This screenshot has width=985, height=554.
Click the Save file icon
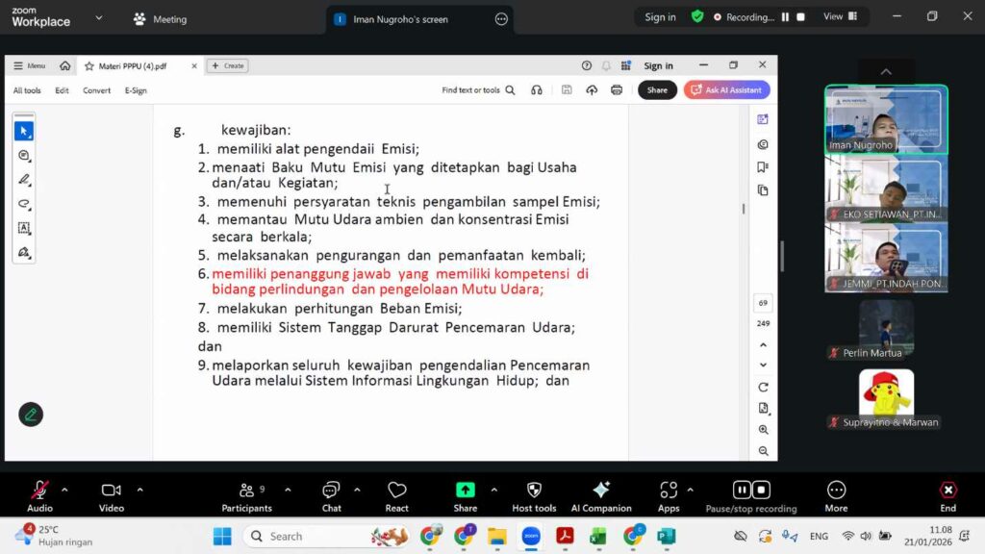pyautogui.click(x=566, y=89)
